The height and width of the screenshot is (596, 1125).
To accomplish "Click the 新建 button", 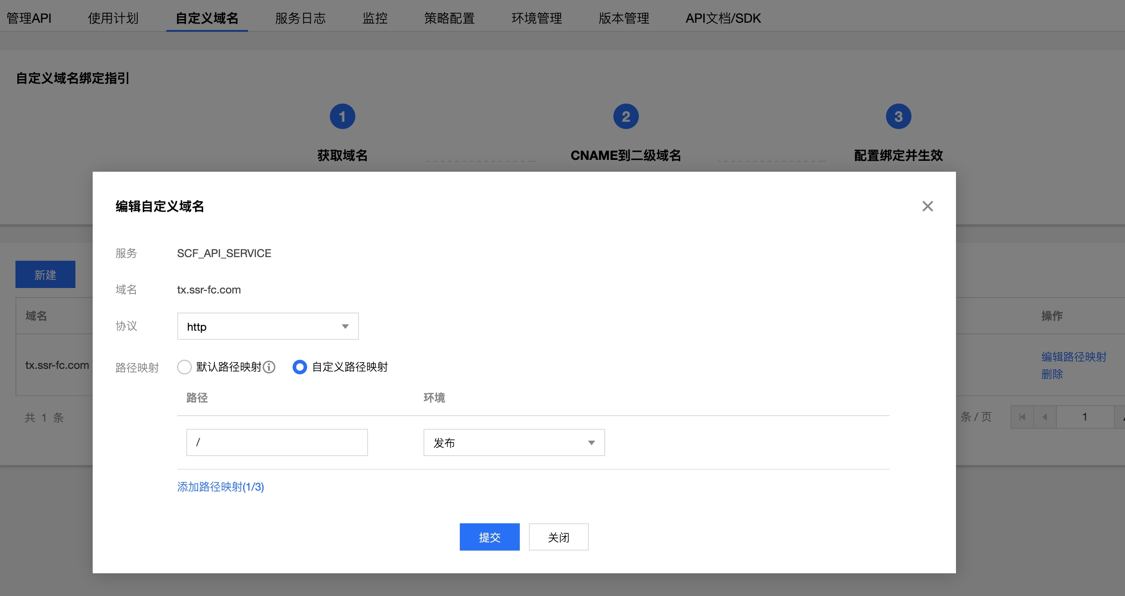I will (45, 274).
